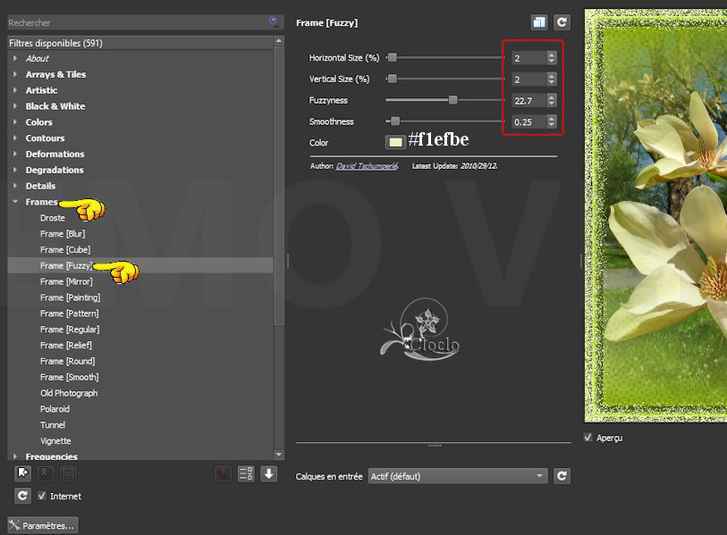Click the reset icon next to input layers

click(x=562, y=476)
